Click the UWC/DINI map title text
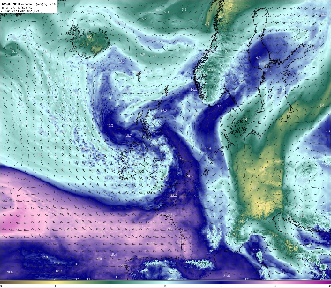 28,4
